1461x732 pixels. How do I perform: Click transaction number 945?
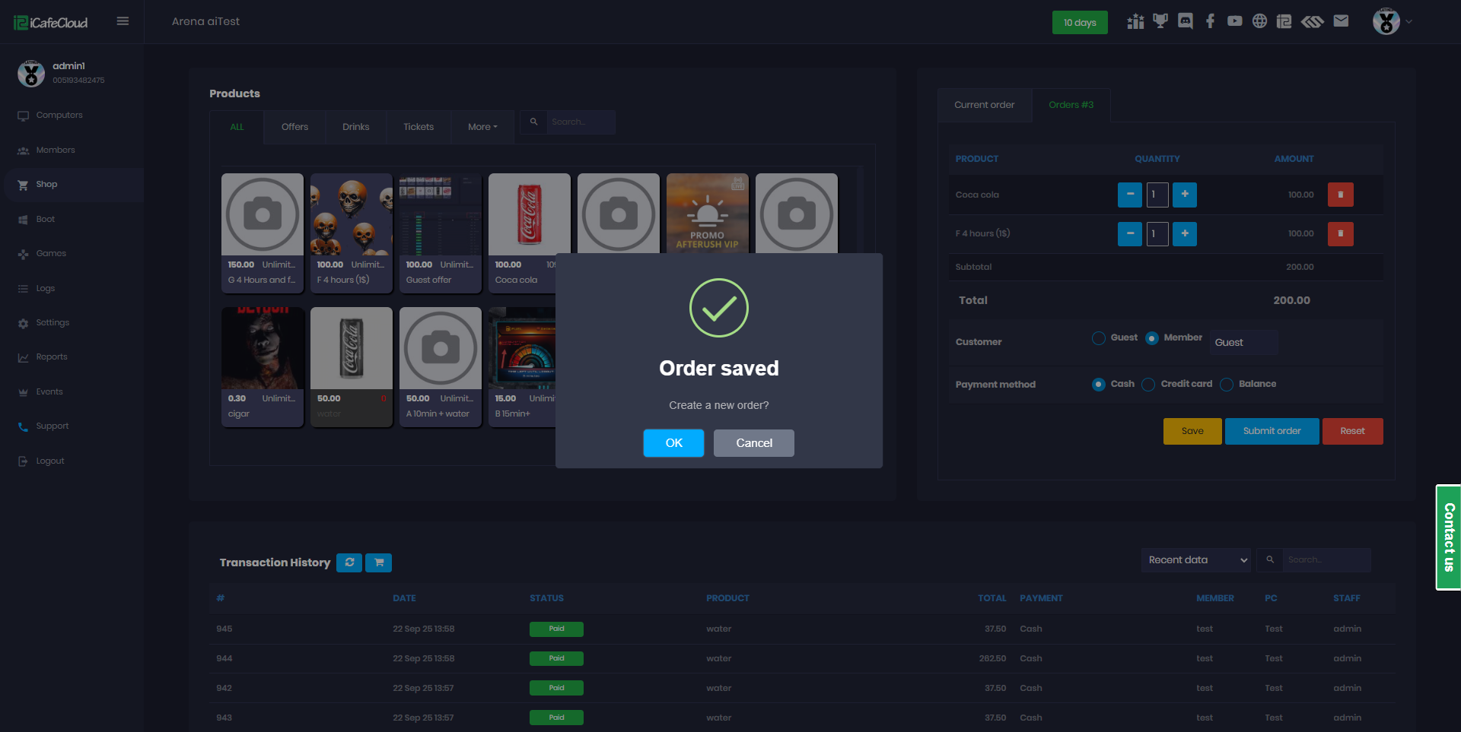[224, 629]
